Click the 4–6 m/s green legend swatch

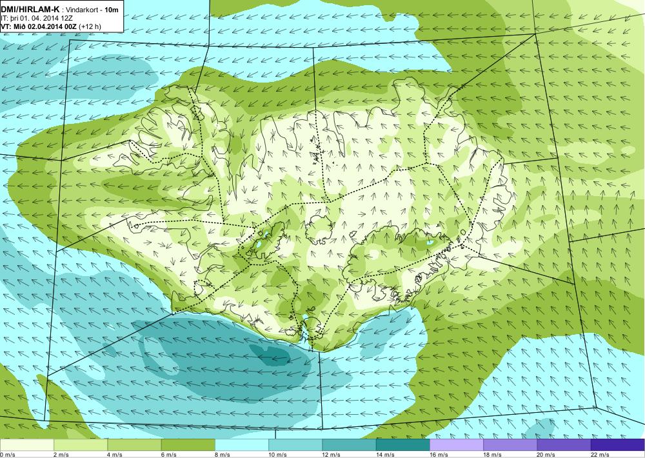tap(135, 445)
